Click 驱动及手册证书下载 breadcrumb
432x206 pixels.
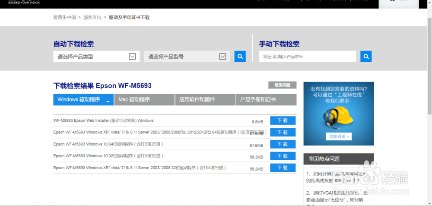[129, 17]
